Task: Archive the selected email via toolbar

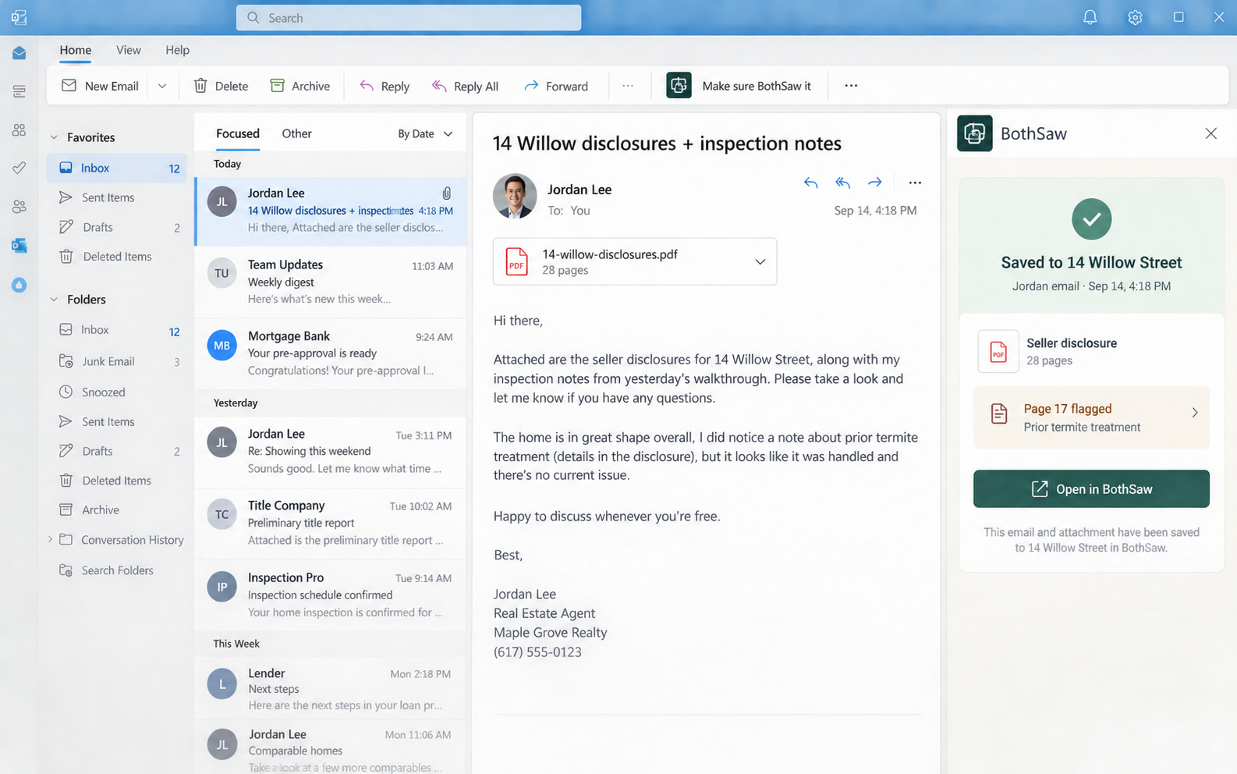Action: click(300, 86)
